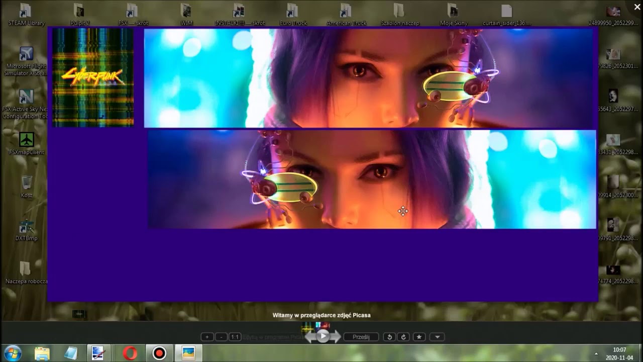
Task: Select the Microsoft Flight Simulator X desktop icon
Action: tap(26, 61)
